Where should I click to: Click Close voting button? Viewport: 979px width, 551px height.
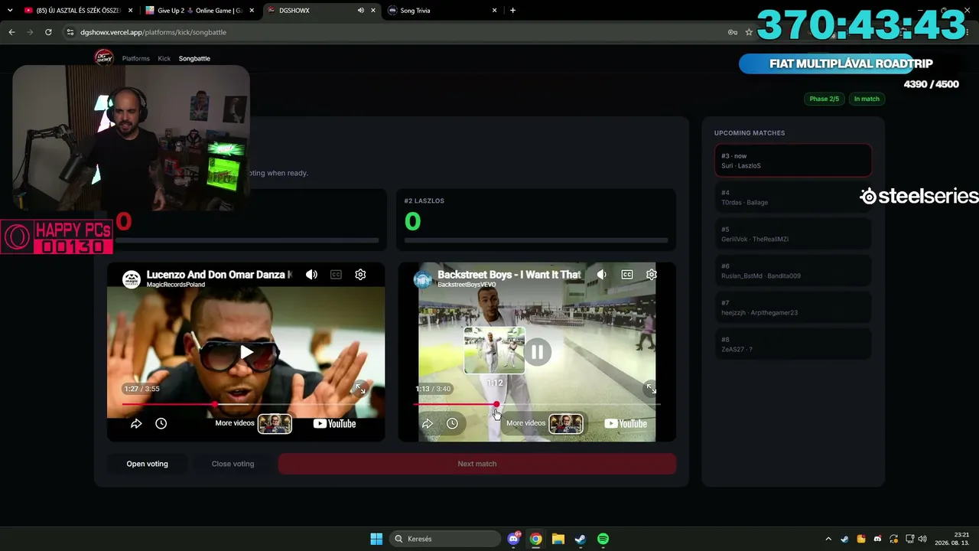pyautogui.click(x=233, y=464)
